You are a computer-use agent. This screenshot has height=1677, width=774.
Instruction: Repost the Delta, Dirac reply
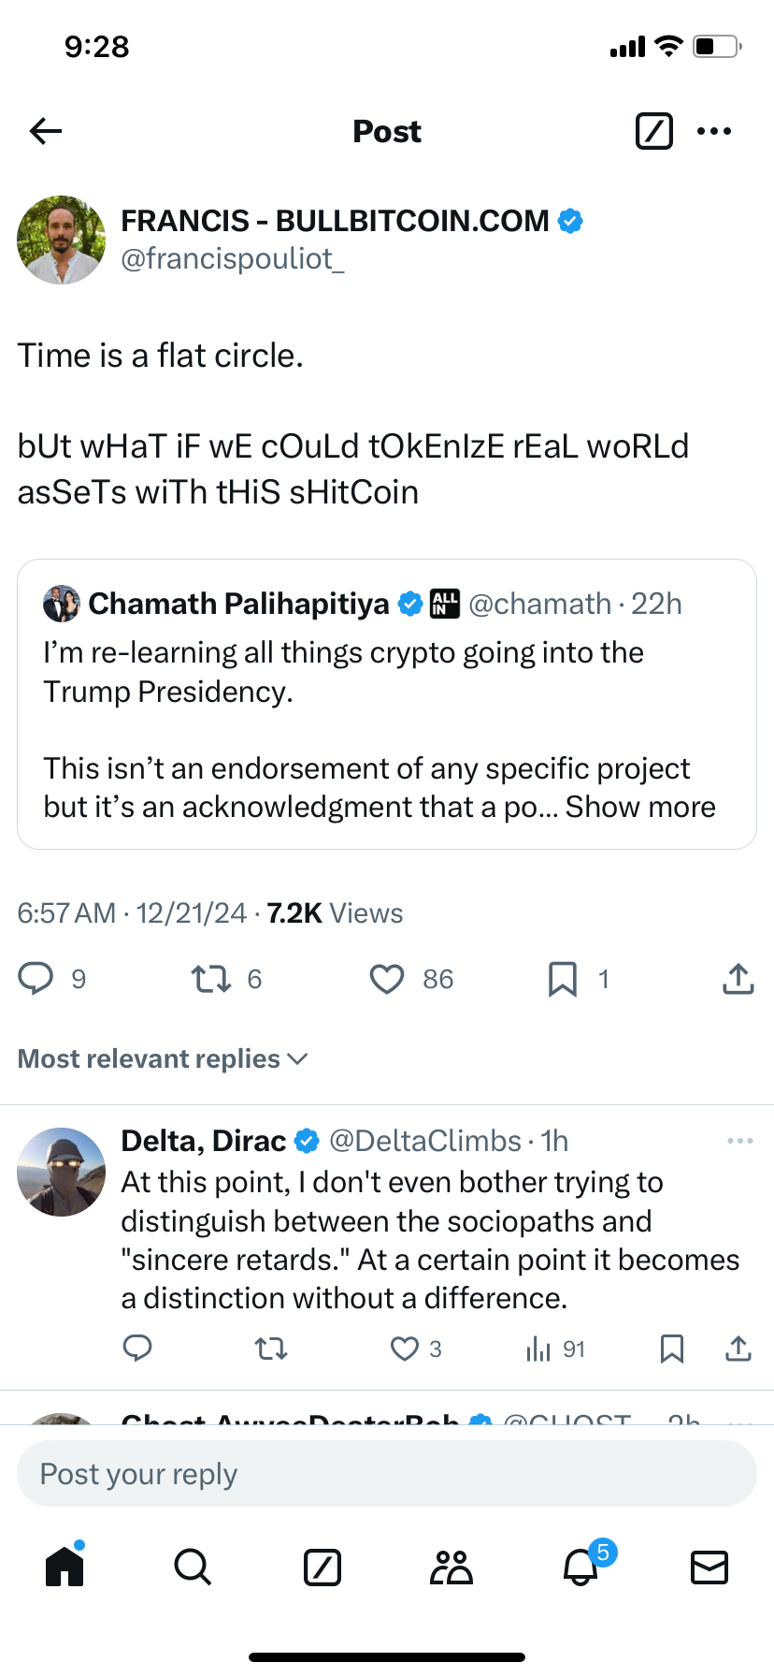(x=271, y=1349)
